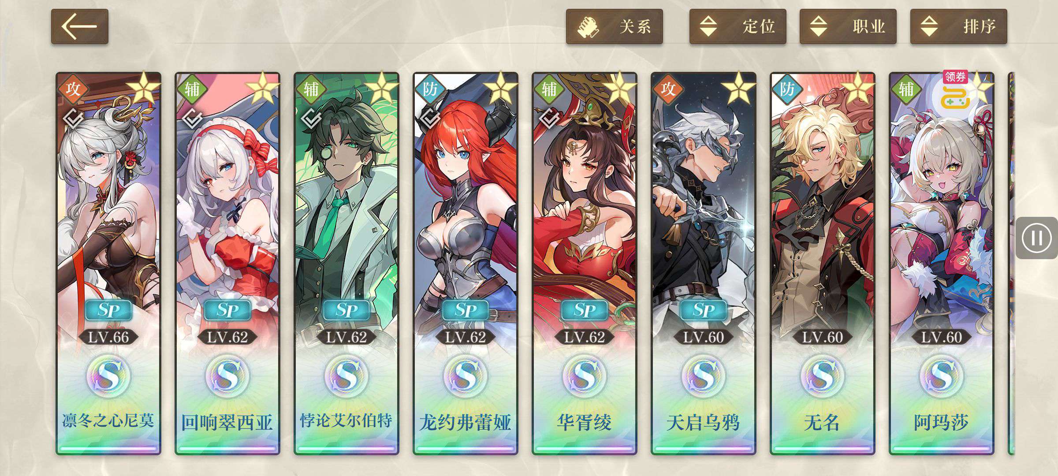
Task: Expand the 定位 filter dropdown
Action: coord(738,26)
